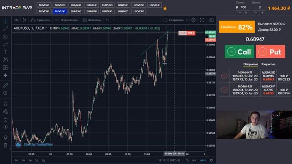Toggle stay in drawing mode

[5, 111]
